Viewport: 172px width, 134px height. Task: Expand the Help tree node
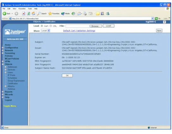[x=3, y=97]
